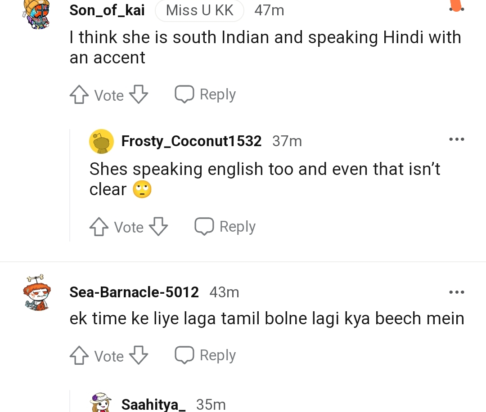The height and width of the screenshot is (412, 486).
Task: Open more options for Frosty_Coconut1532's comment
Action: pos(457,139)
